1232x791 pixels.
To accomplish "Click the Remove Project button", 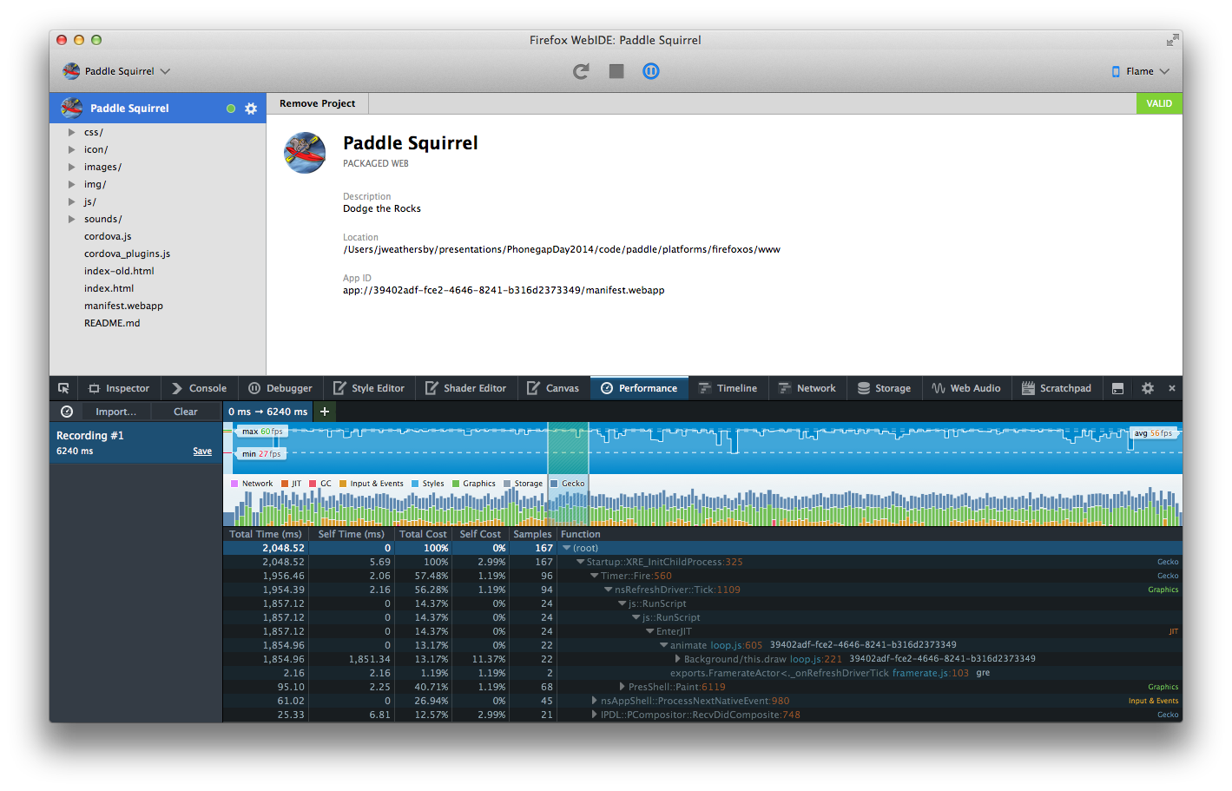I will point(318,103).
